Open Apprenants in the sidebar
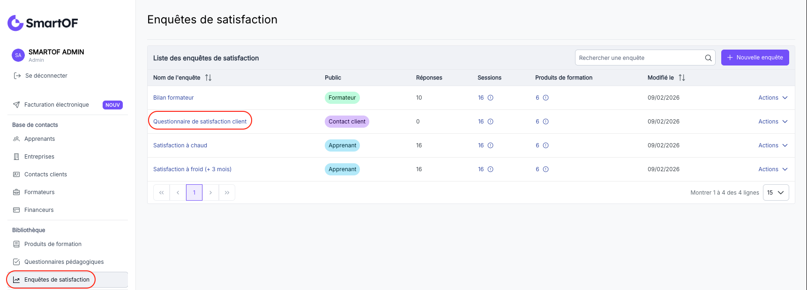This screenshot has width=807, height=290. (x=39, y=139)
